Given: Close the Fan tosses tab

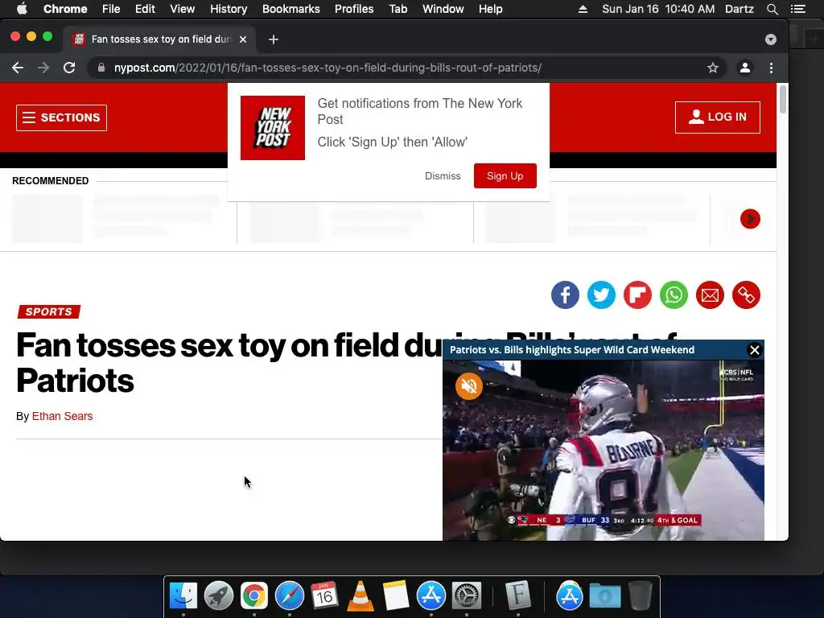Looking at the screenshot, I should point(243,39).
